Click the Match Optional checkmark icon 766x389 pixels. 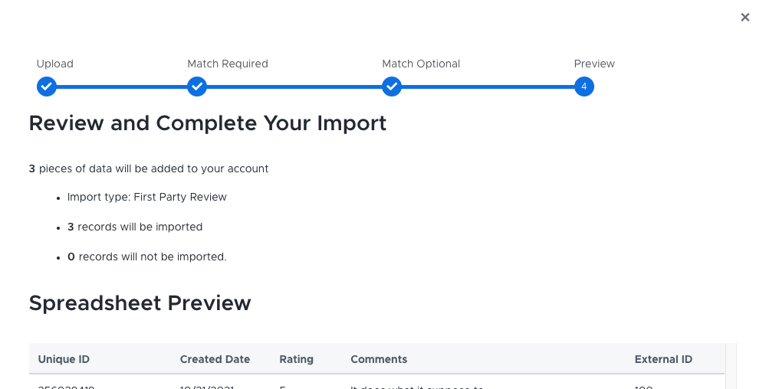[x=392, y=87]
